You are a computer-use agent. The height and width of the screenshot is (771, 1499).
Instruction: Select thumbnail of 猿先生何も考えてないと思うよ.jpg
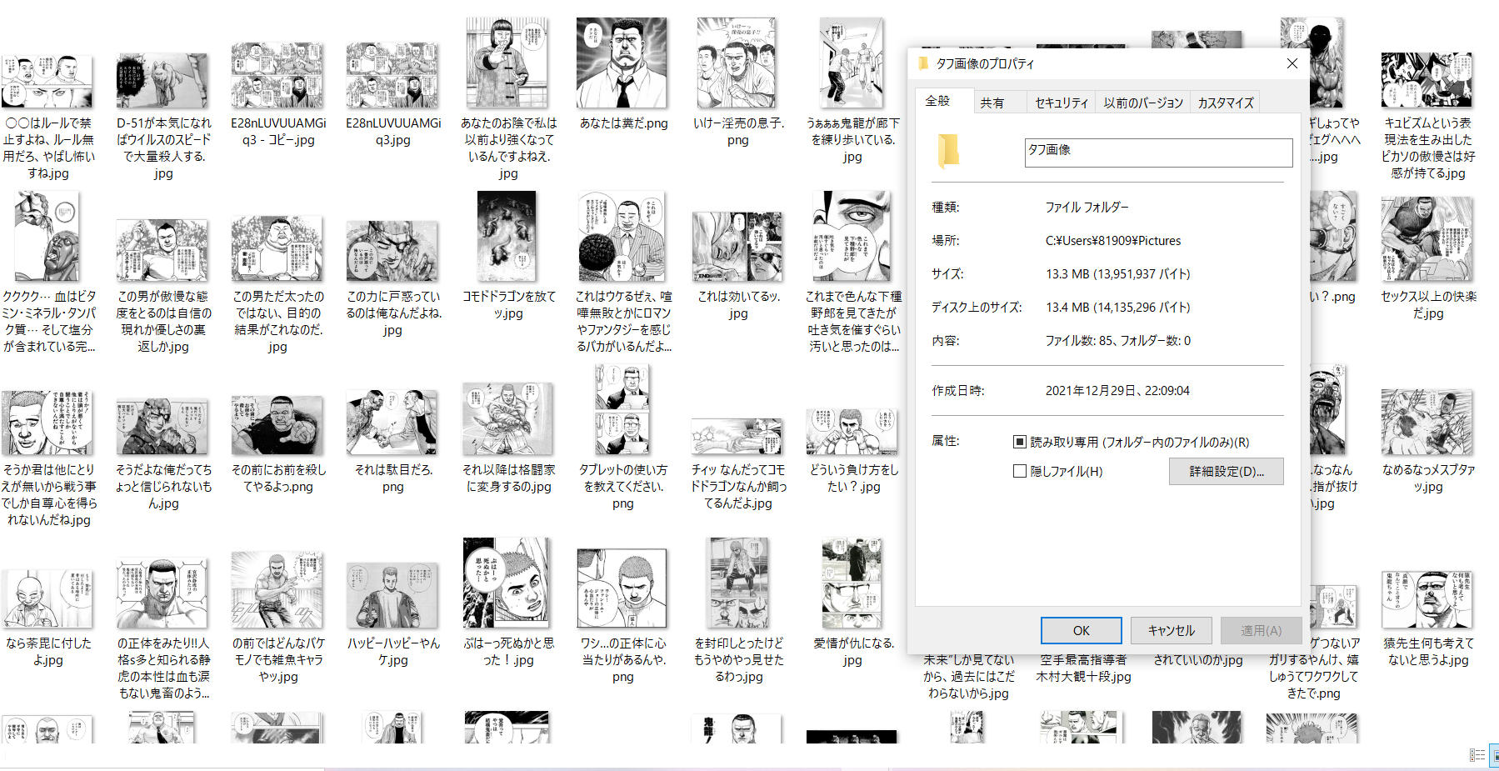click(1427, 598)
